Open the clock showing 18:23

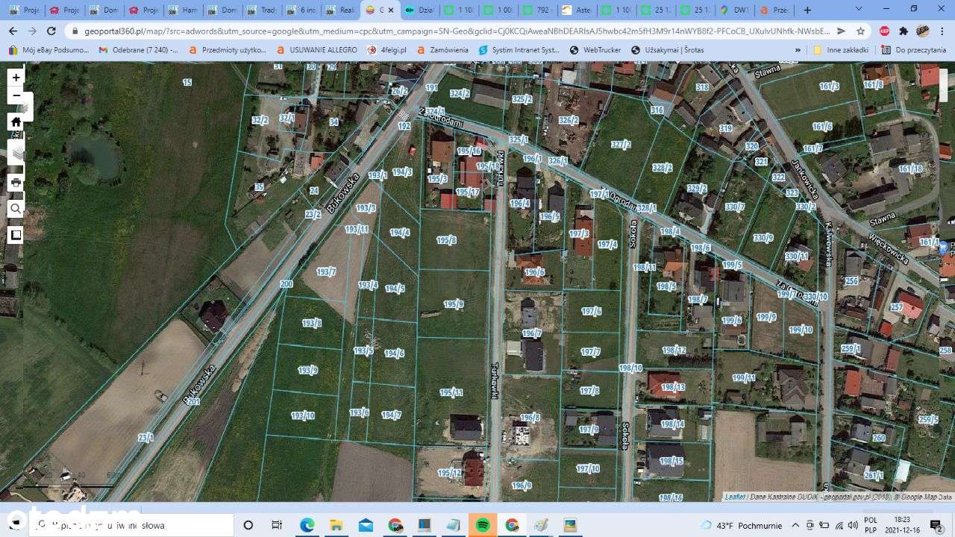click(901, 525)
